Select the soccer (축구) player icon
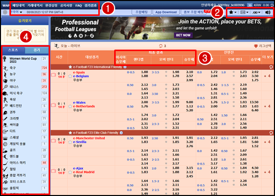 coord(5,68)
